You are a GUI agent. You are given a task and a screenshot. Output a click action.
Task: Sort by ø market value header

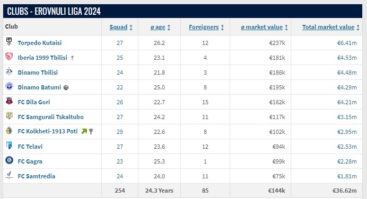[x=264, y=27]
